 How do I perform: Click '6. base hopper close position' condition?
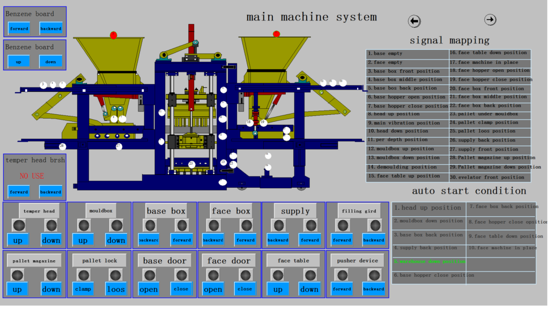[434, 275]
